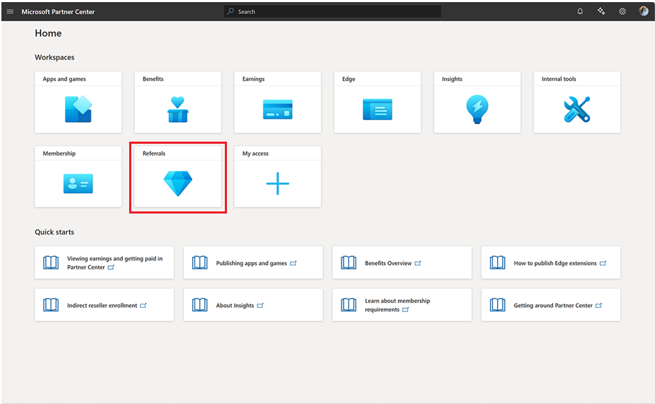Click the user profile avatar

[x=643, y=11]
